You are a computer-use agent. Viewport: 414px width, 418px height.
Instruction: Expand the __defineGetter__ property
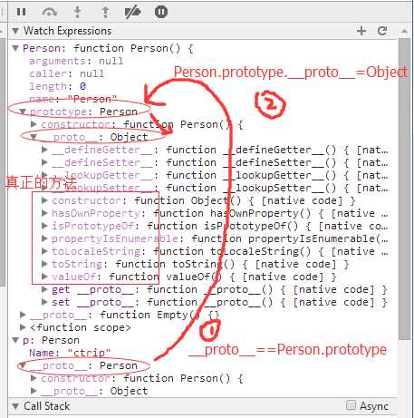[44, 150]
